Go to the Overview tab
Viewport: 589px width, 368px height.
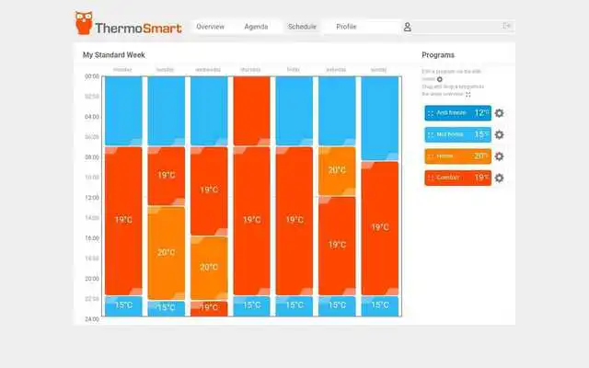point(211,27)
